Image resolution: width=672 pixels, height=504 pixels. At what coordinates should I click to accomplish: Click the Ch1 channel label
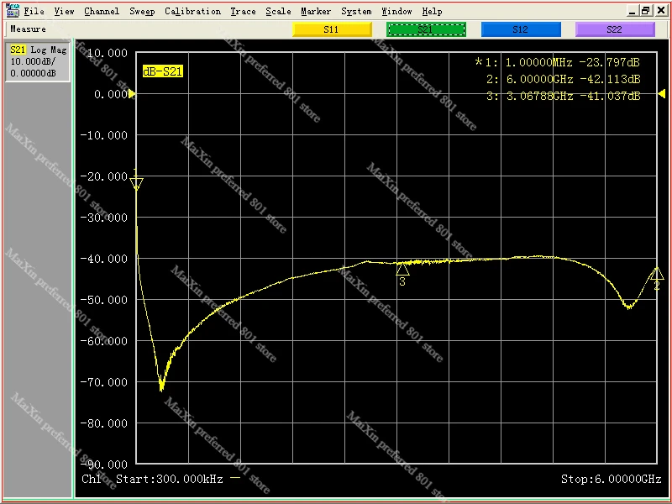(x=92, y=479)
